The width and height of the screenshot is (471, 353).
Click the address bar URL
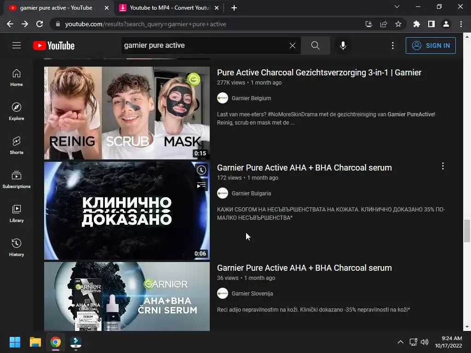(146, 24)
